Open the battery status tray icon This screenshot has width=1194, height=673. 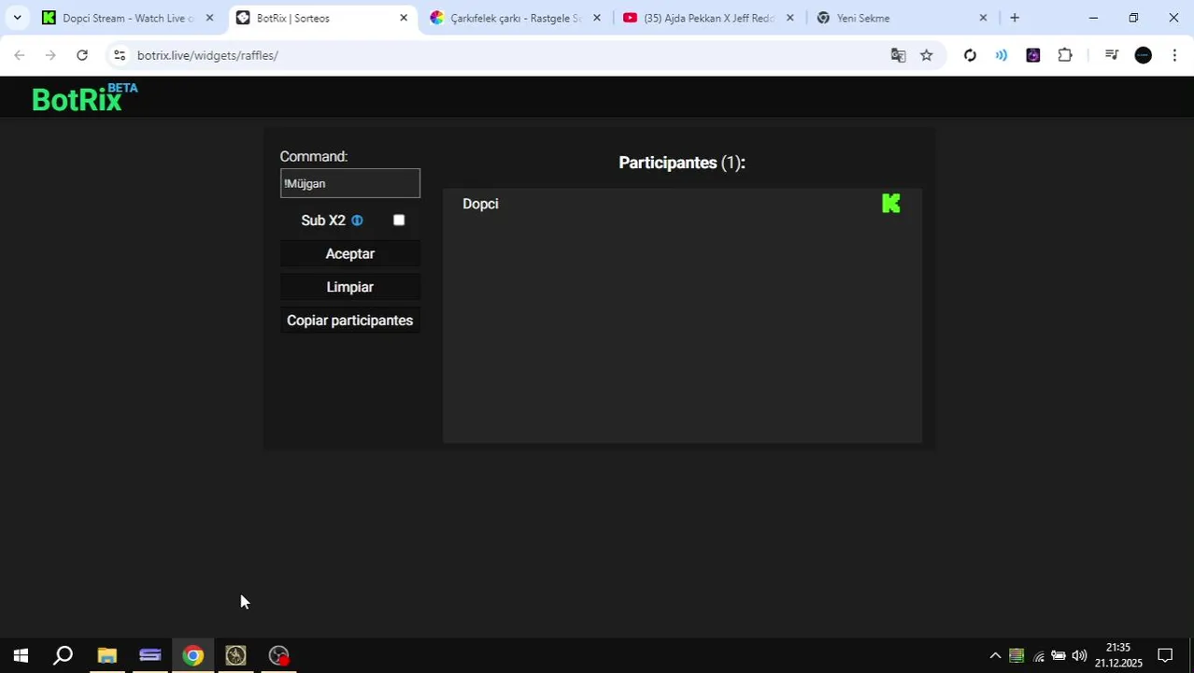click(x=1059, y=655)
